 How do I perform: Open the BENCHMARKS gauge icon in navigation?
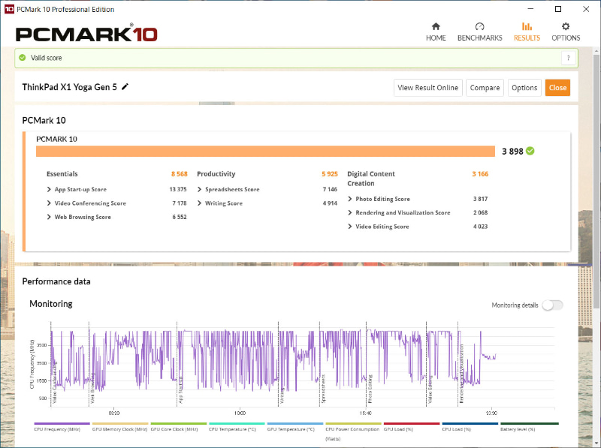[479, 26]
